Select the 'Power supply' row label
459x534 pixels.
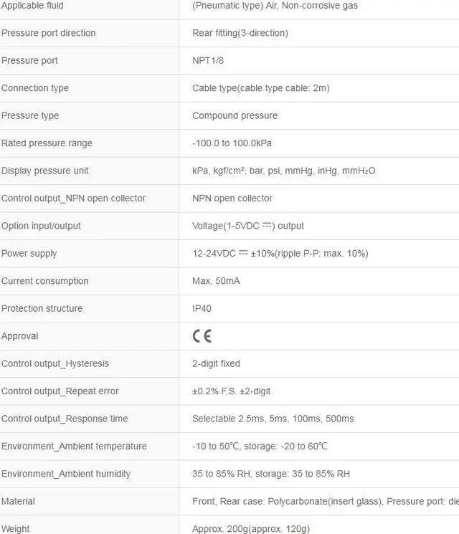click(x=29, y=253)
